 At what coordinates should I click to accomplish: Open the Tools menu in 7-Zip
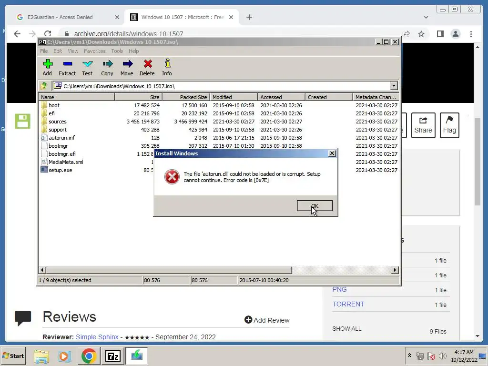pyautogui.click(x=117, y=51)
